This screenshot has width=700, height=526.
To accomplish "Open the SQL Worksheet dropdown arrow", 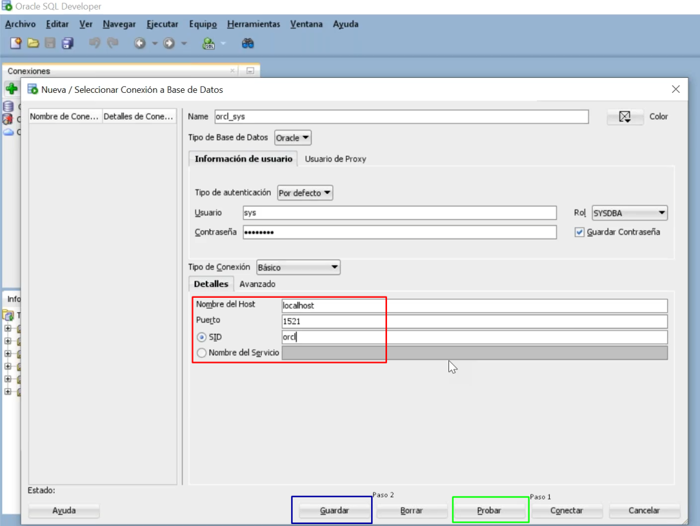I will point(224,43).
